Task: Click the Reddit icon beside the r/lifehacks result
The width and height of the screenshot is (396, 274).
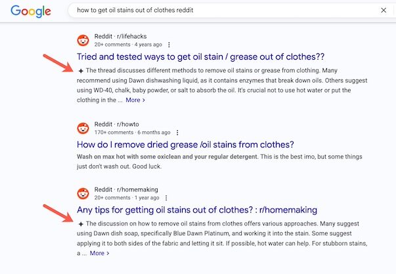Action: click(83, 40)
